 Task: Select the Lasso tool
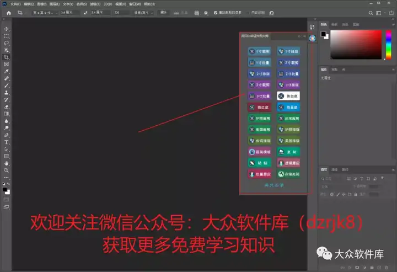point(6,43)
